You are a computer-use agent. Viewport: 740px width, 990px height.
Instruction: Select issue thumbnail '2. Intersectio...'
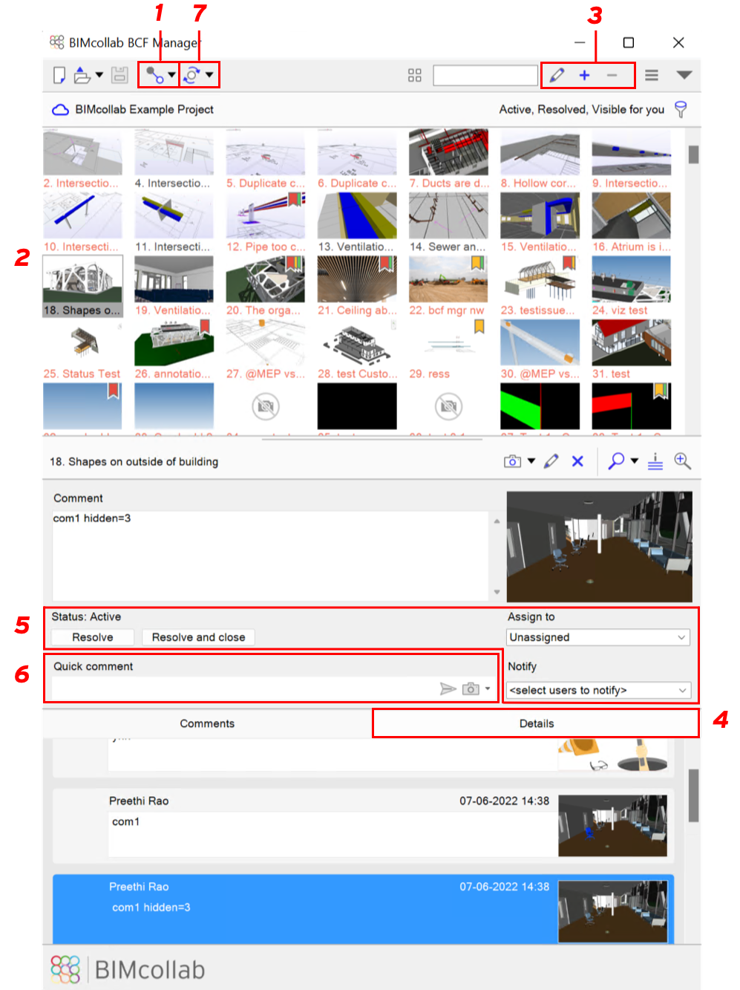(82, 160)
